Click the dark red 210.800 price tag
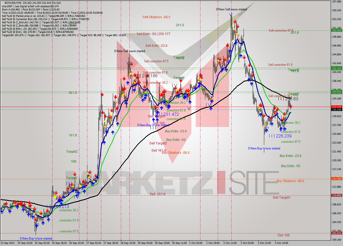 (337, 195)
